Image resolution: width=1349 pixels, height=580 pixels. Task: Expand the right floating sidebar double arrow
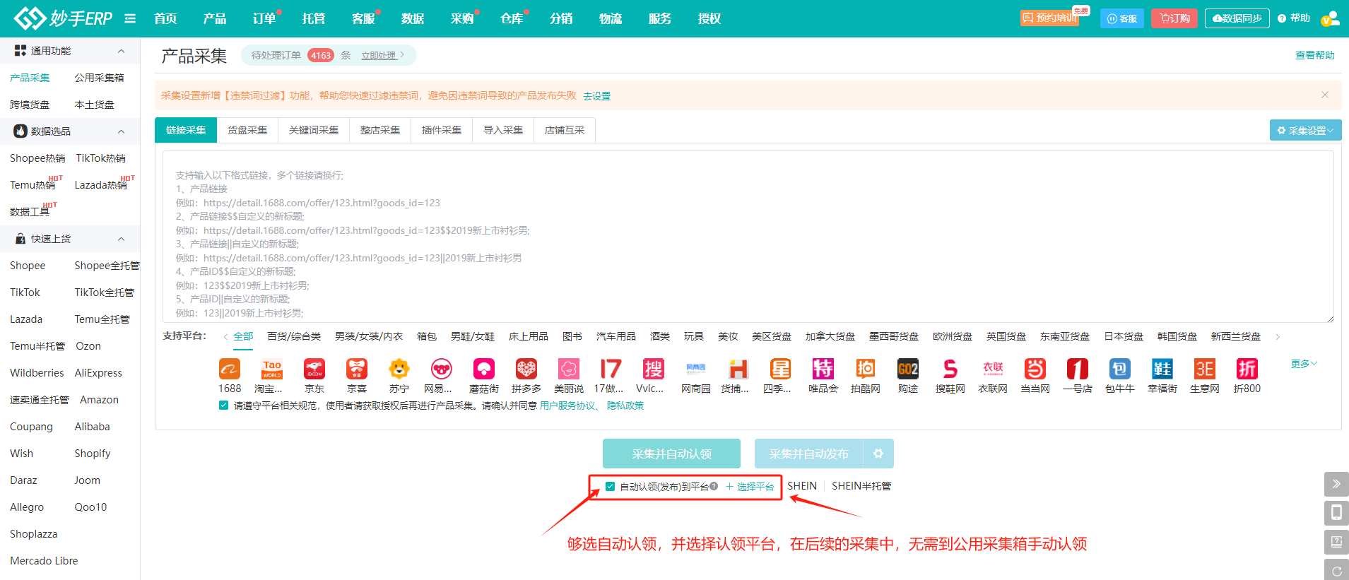1336,484
